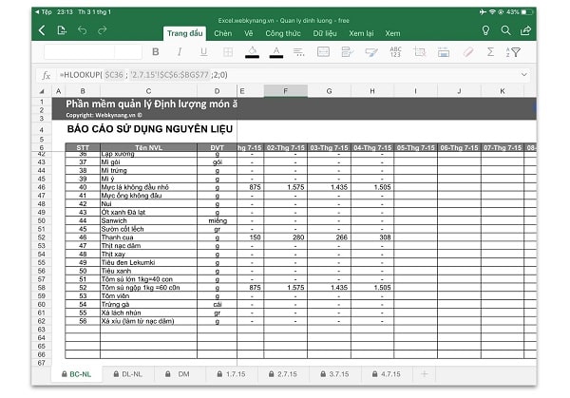Open the file options icon
The height and width of the screenshot is (398, 570).
click(x=62, y=30)
